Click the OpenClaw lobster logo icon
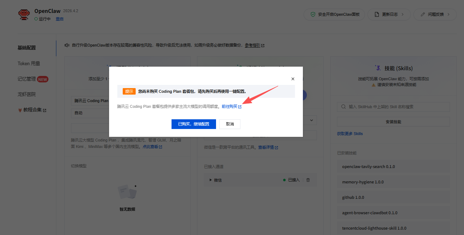 24,14
